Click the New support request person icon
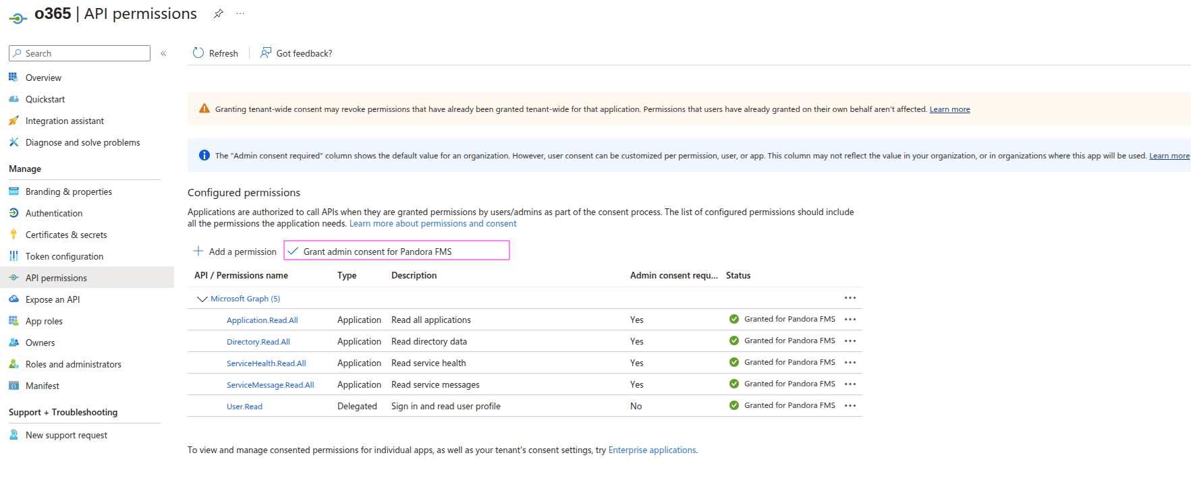 click(x=13, y=435)
